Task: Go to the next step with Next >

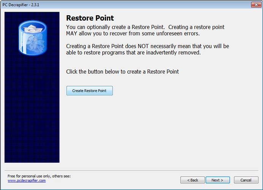Action: [x=217, y=180]
